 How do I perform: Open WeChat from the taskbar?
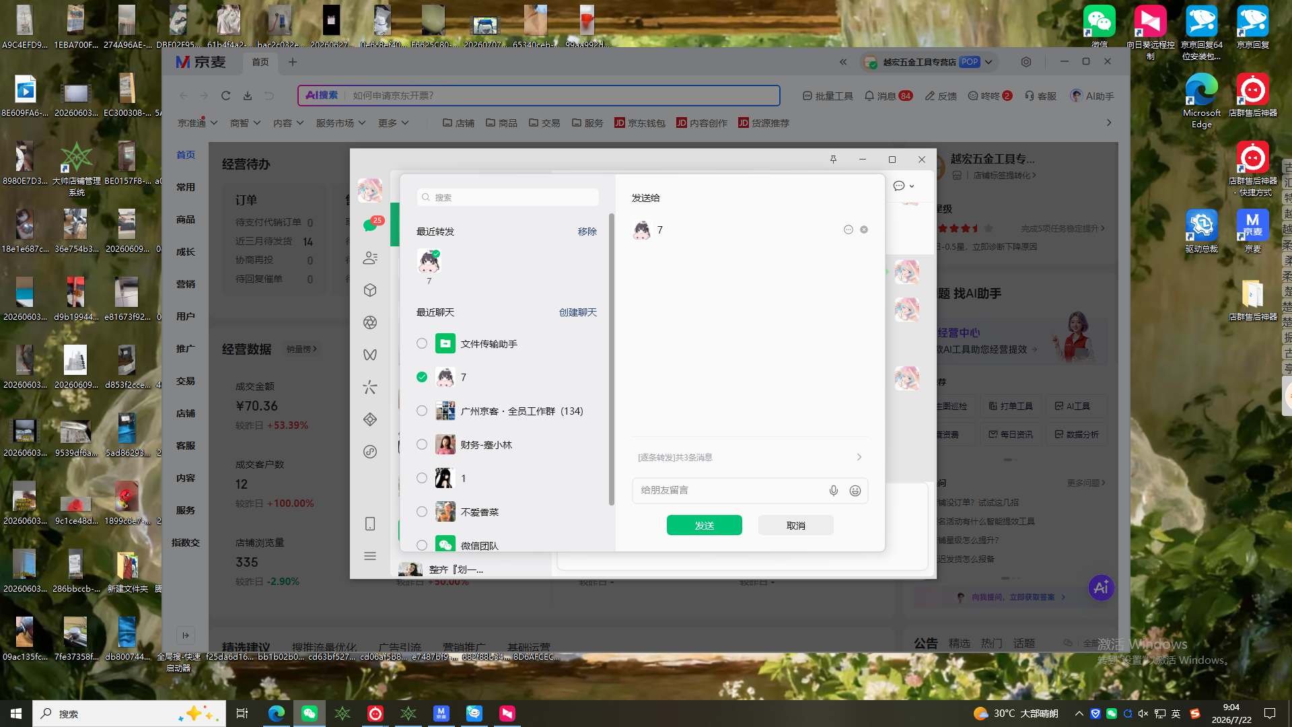coord(310,714)
